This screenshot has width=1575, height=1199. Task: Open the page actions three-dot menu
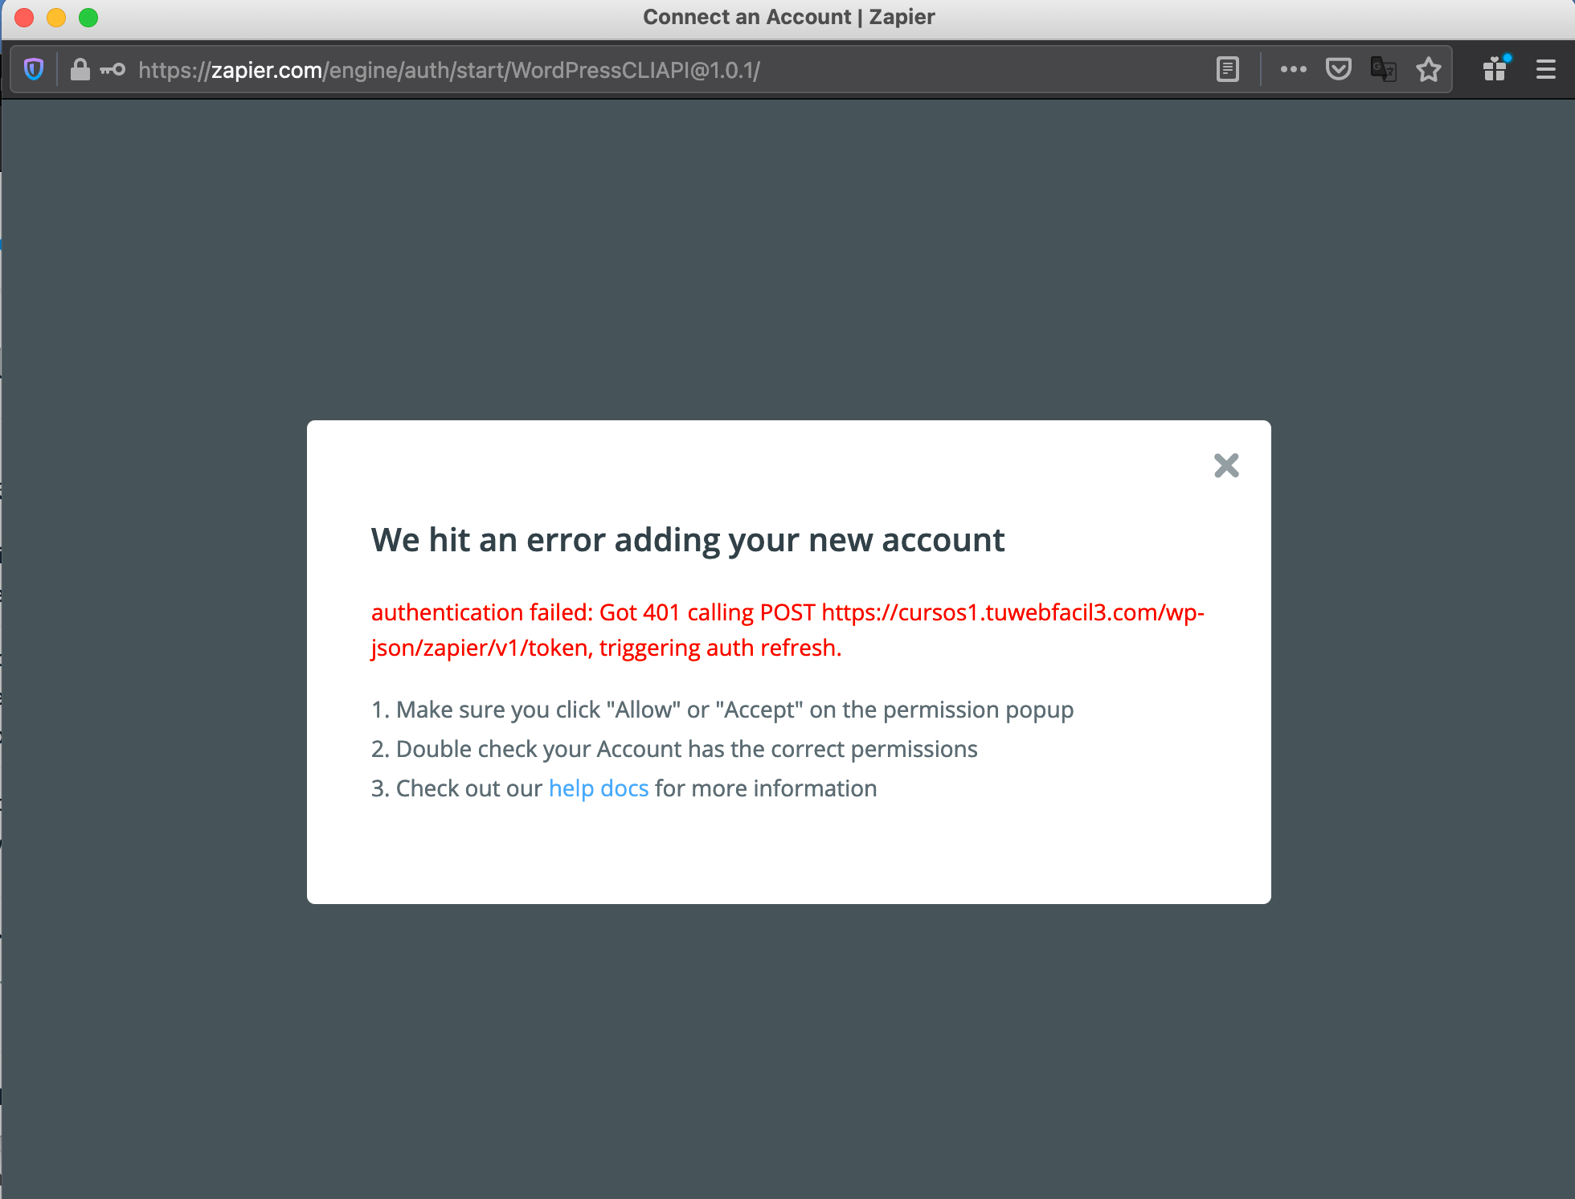1294,70
